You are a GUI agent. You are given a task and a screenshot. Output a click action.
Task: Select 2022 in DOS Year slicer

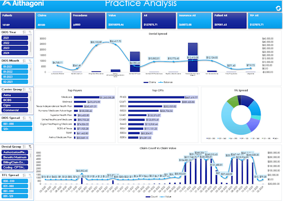[15, 43]
